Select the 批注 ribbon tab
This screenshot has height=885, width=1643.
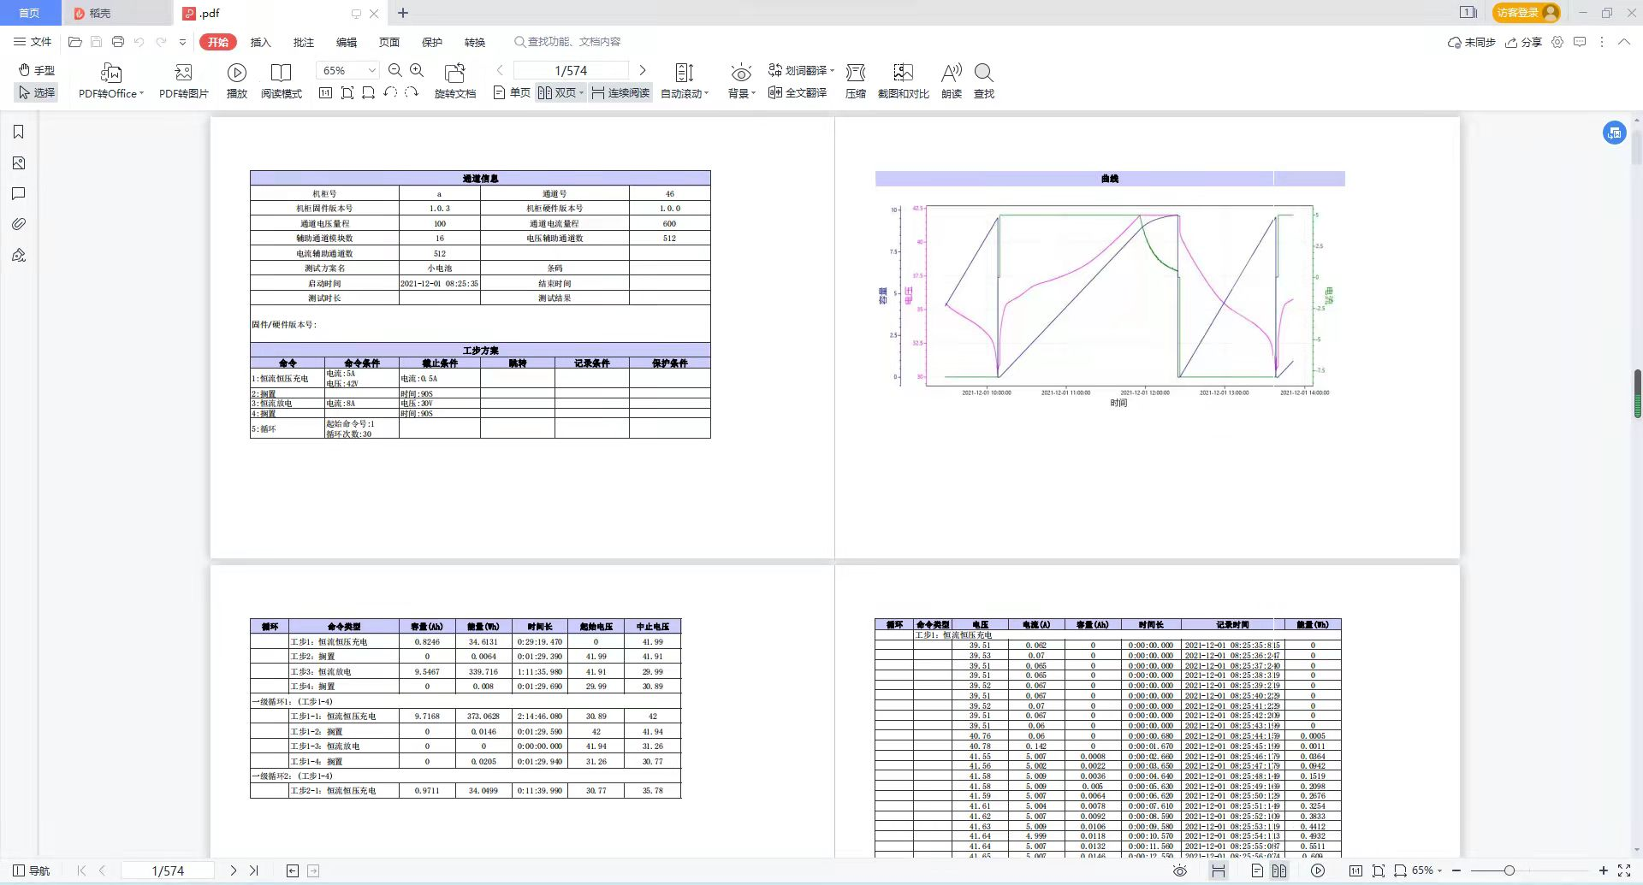(303, 42)
